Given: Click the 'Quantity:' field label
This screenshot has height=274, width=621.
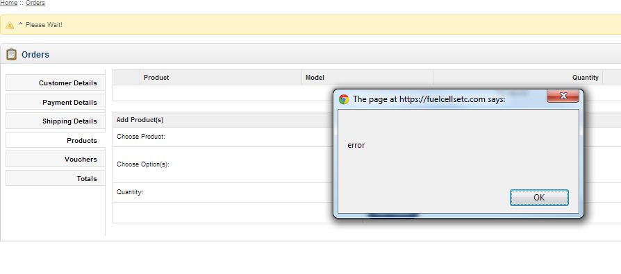Looking at the screenshot, I should coord(130,192).
